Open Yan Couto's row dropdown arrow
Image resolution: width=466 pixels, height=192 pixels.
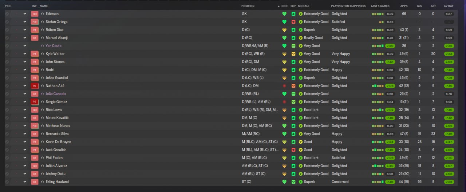[25, 46]
